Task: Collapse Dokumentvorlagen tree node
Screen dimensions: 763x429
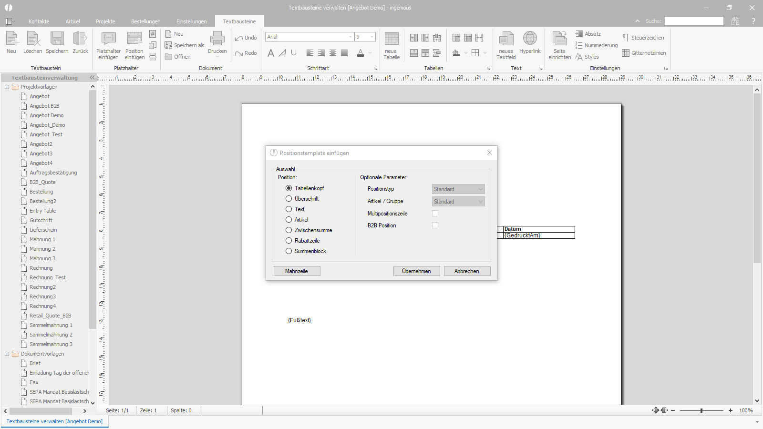Action: tap(7, 354)
